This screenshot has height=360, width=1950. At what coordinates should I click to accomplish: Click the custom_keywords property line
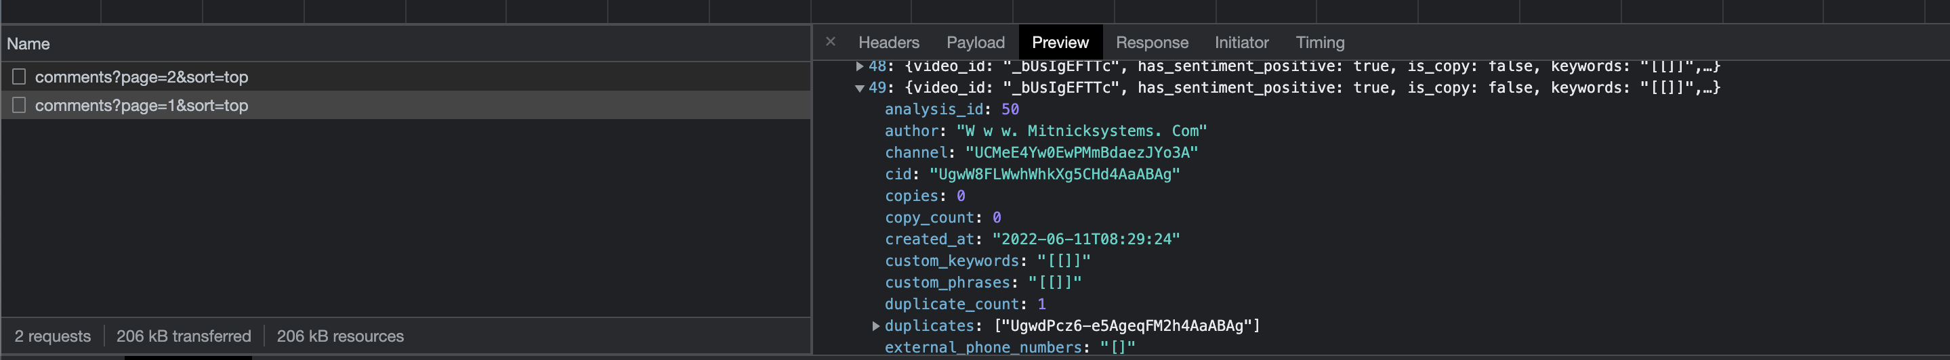pos(988,261)
